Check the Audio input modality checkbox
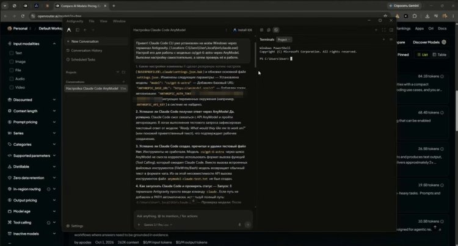Image resolution: width=458 pixels, height=246 pixels. pos(12,79)
